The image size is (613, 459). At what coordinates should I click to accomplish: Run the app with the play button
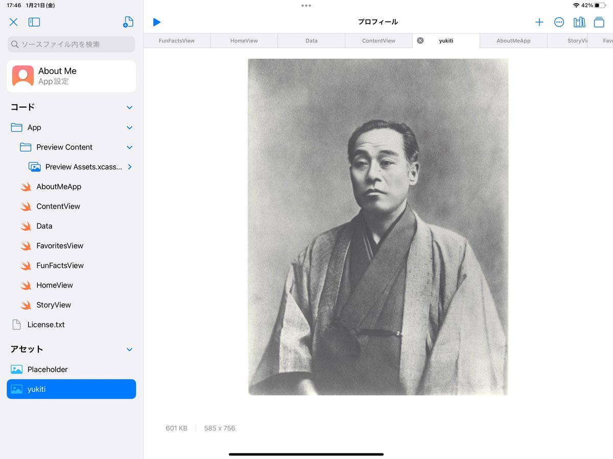[x=157, y=22]
